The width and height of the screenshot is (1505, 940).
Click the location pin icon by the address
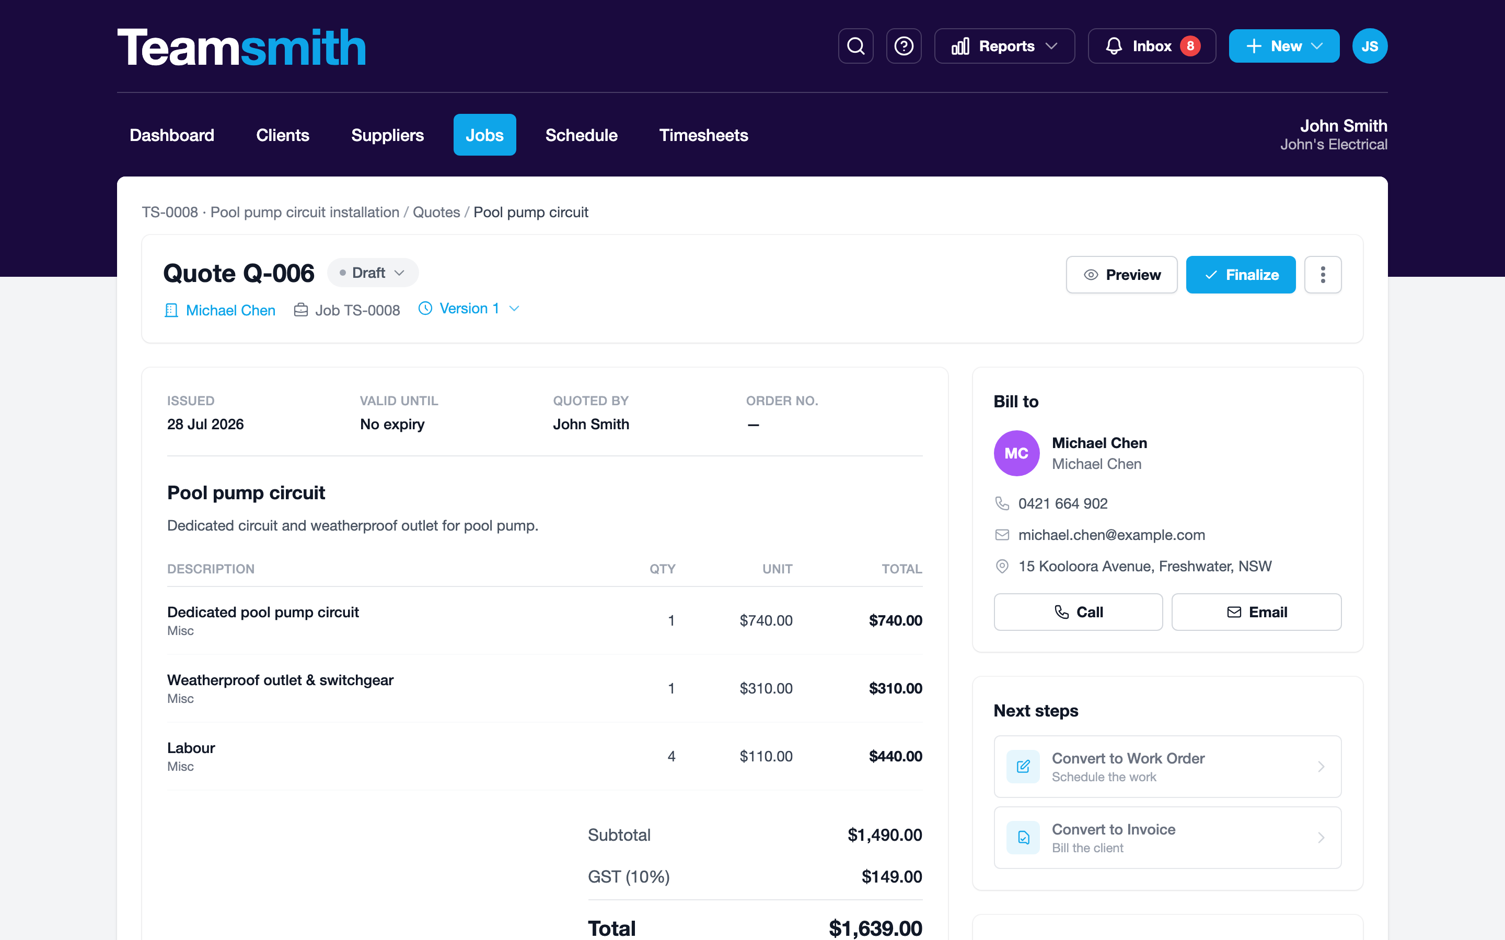(1002, 567)
